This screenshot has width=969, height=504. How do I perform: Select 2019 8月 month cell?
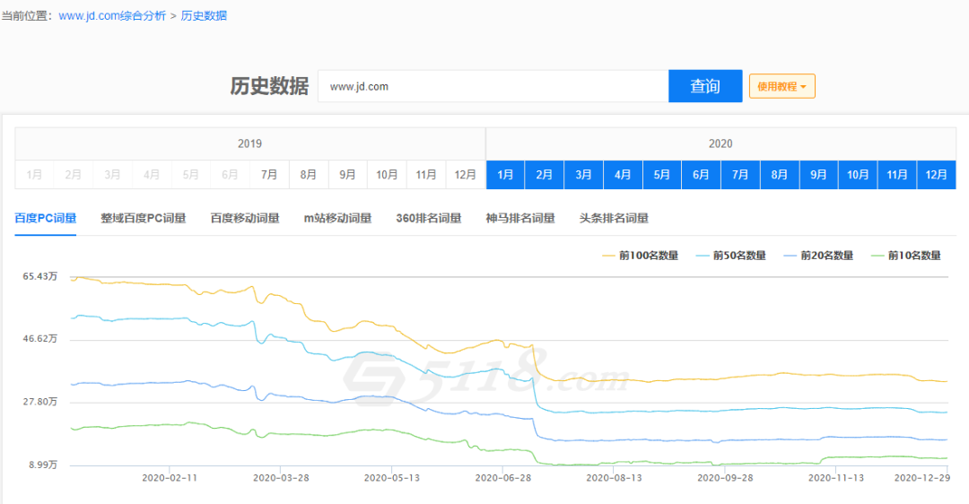click(309, 175)
